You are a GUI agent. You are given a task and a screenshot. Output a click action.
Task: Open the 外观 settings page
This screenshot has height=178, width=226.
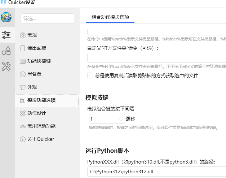(x=48, y=87)
